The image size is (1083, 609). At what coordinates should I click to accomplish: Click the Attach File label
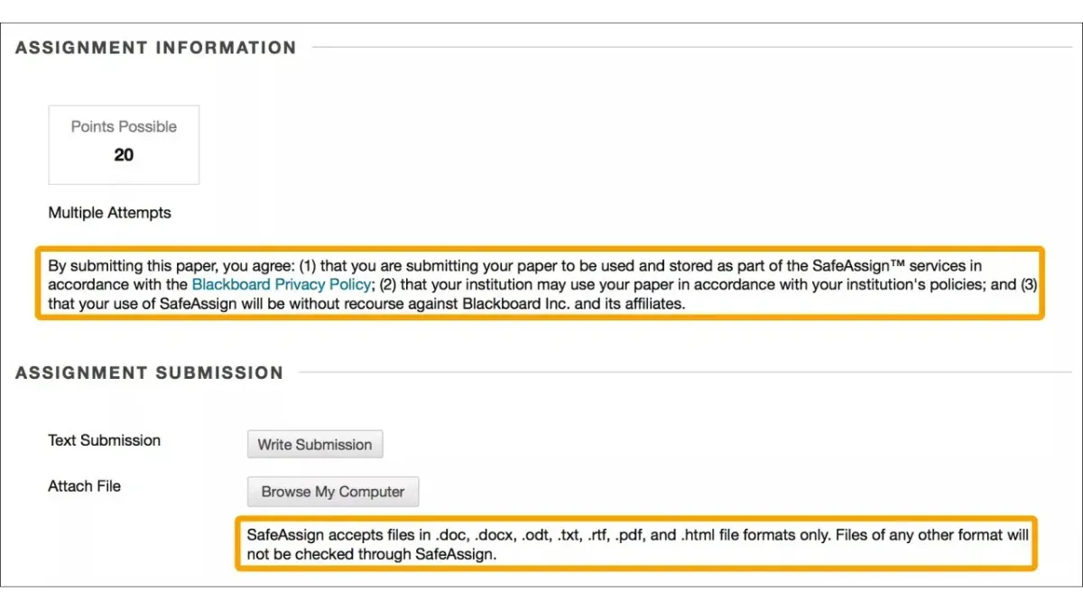point(84,486)
